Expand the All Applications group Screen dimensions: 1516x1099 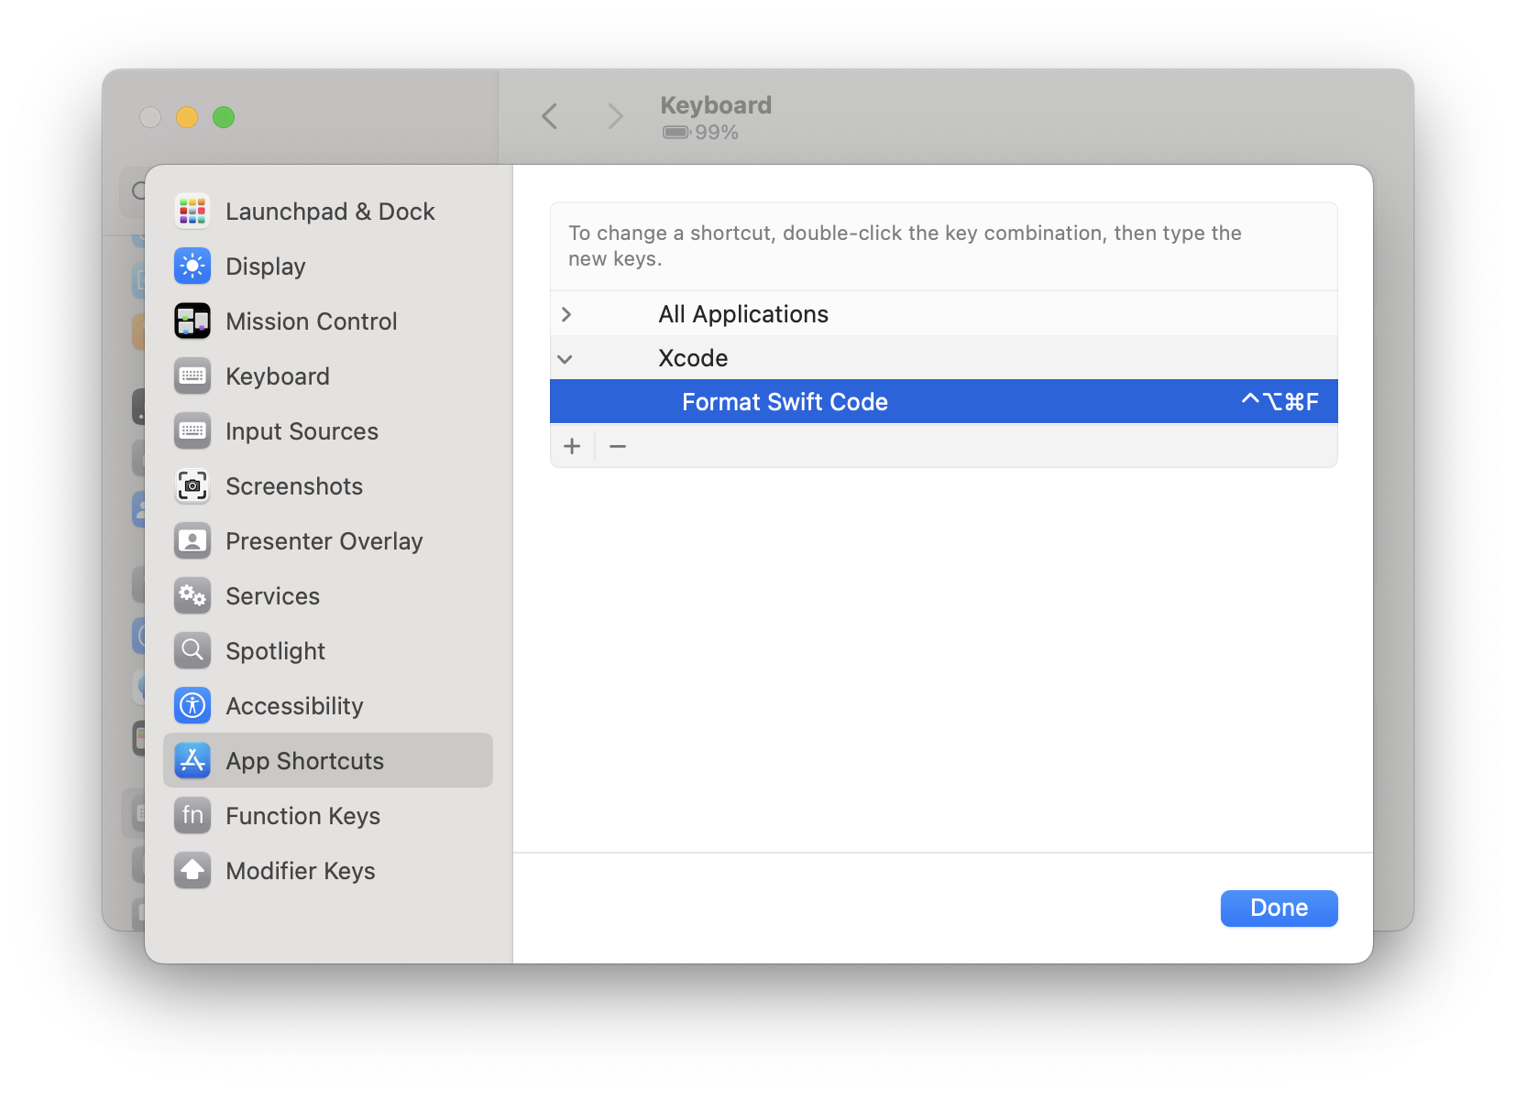tap(566, 314)
